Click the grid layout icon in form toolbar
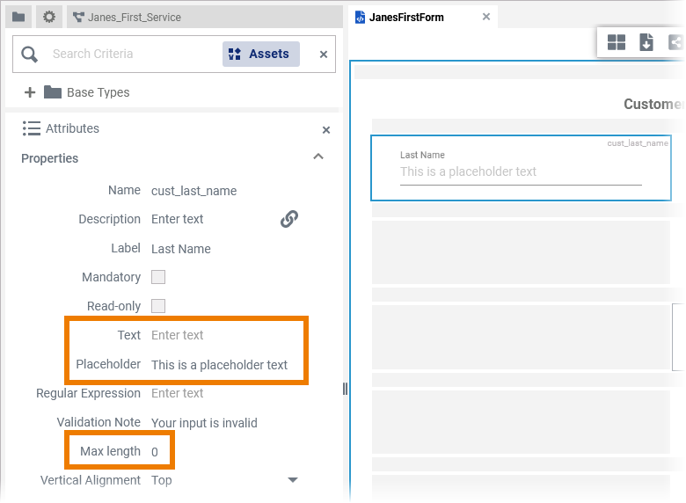686x503 pixels. click(617, 42)
